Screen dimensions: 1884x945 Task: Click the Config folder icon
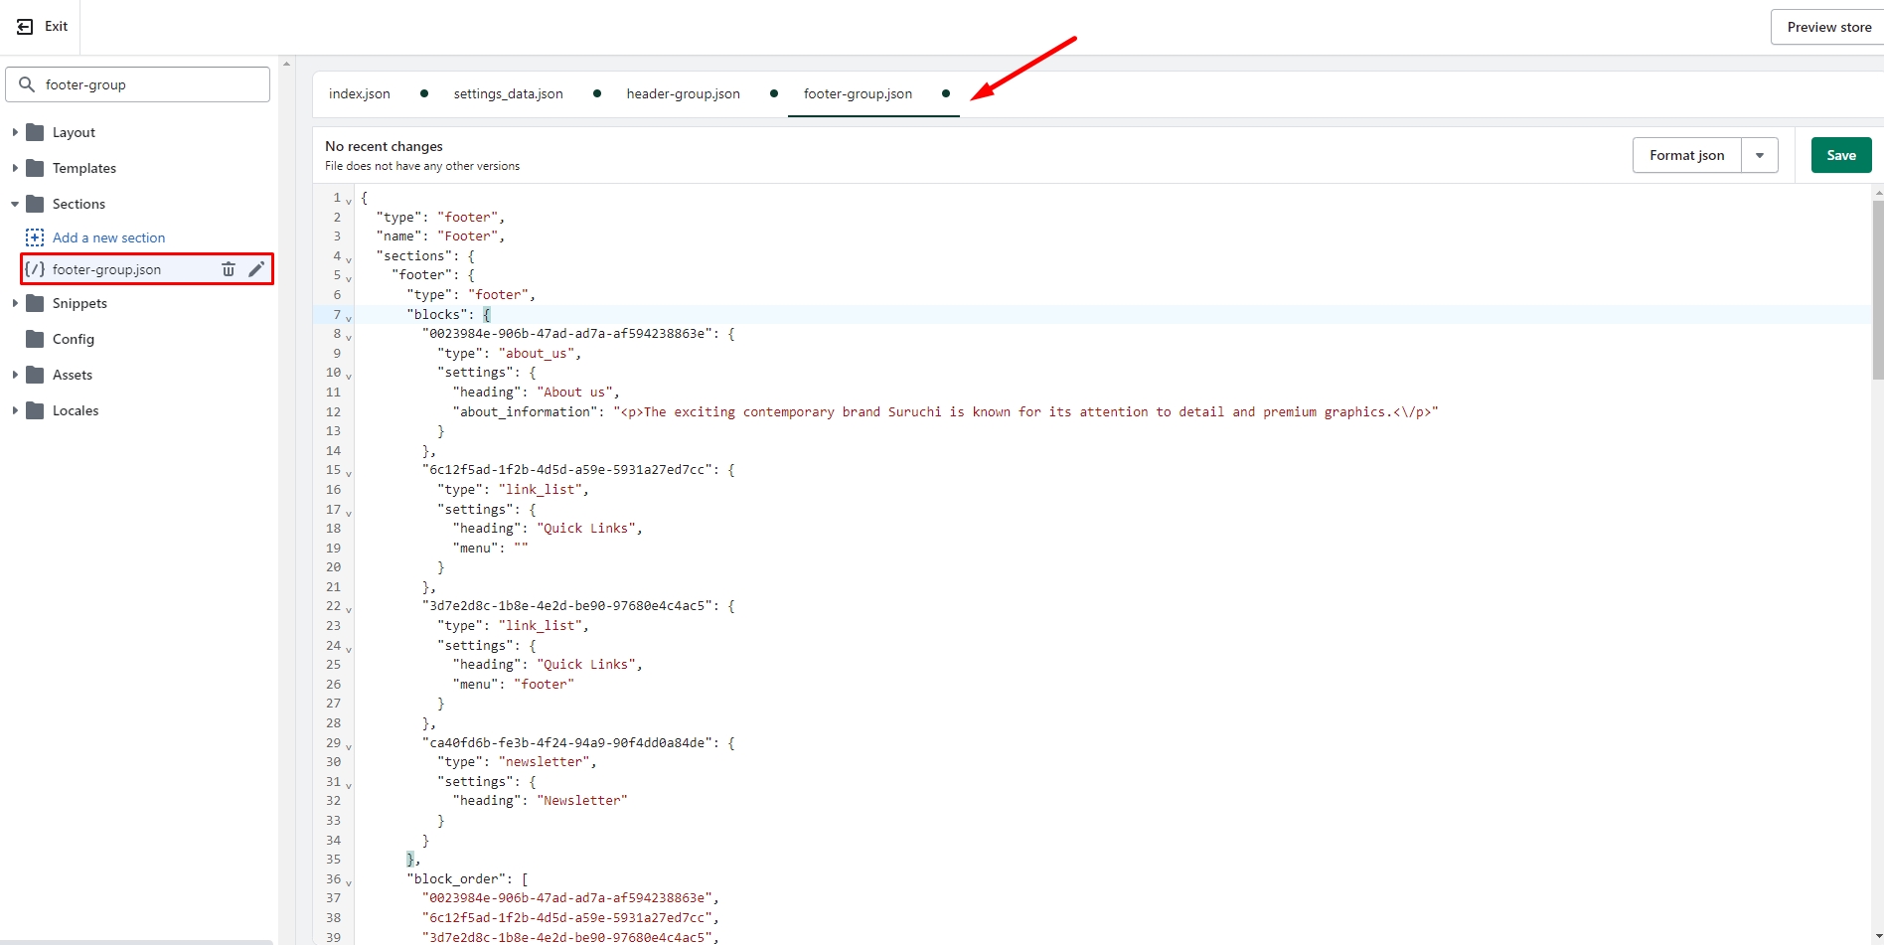36,339
